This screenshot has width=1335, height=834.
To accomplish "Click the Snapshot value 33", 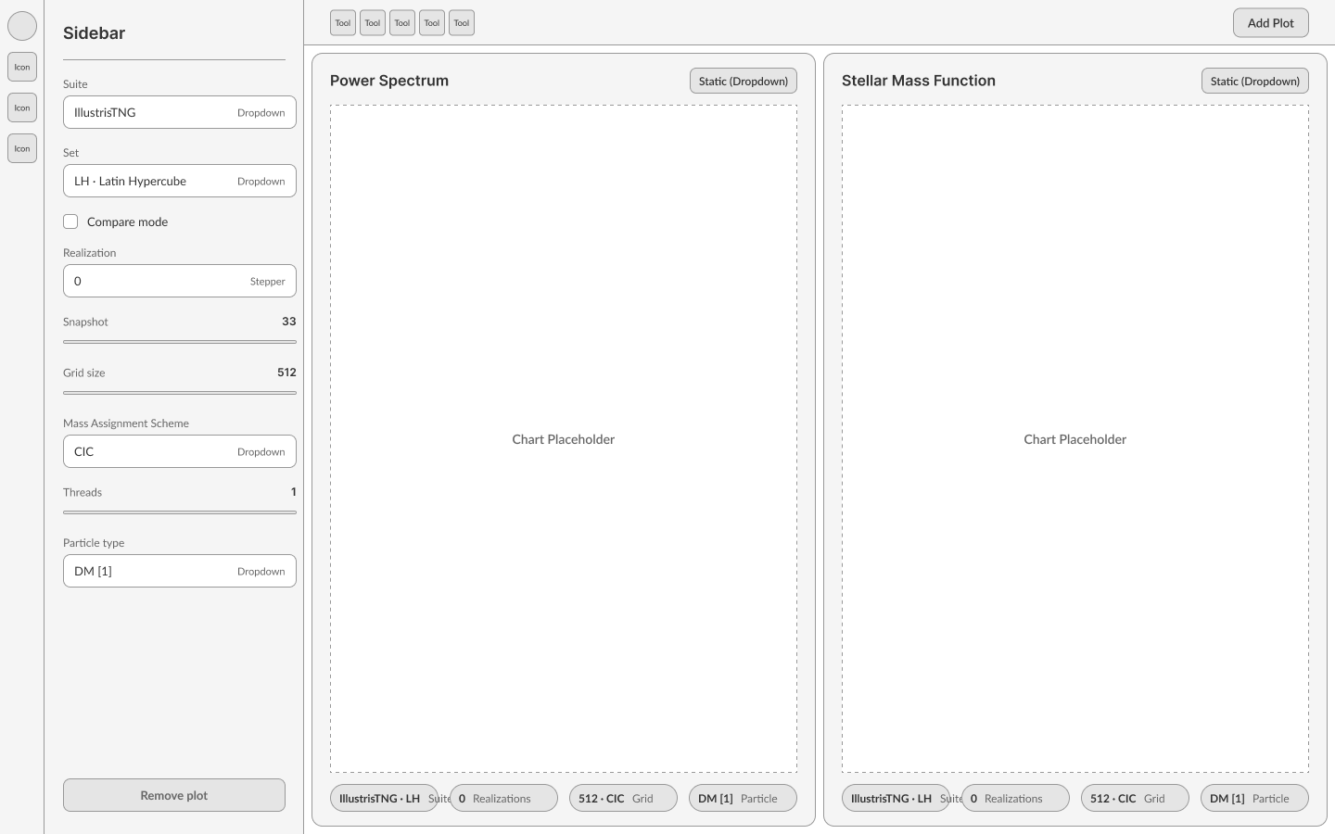I will point(289,322).
